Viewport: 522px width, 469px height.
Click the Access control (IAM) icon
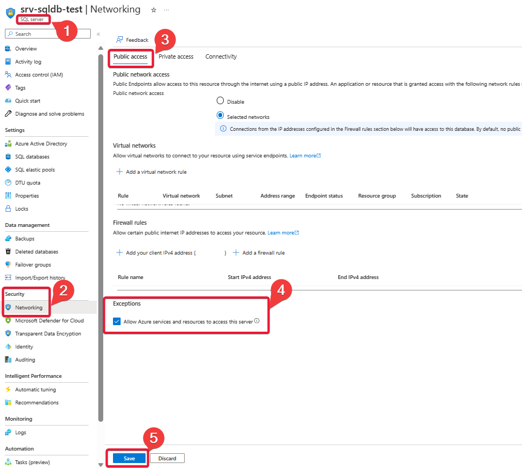point(8,74)
